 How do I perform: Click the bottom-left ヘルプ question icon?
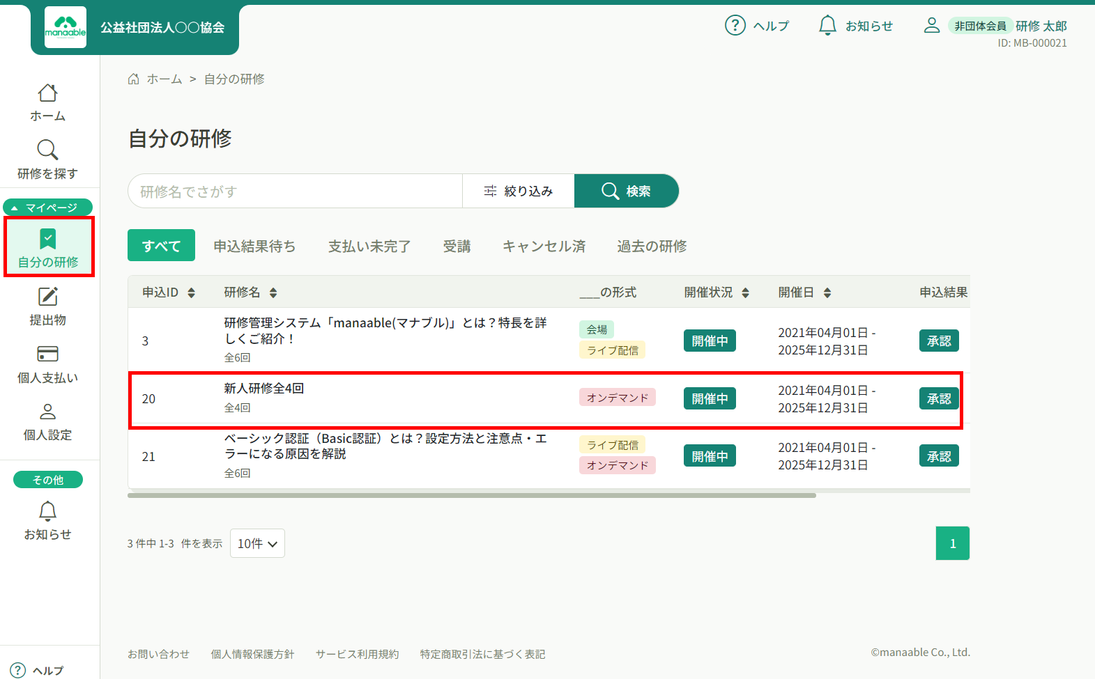[x=18, y=670]
